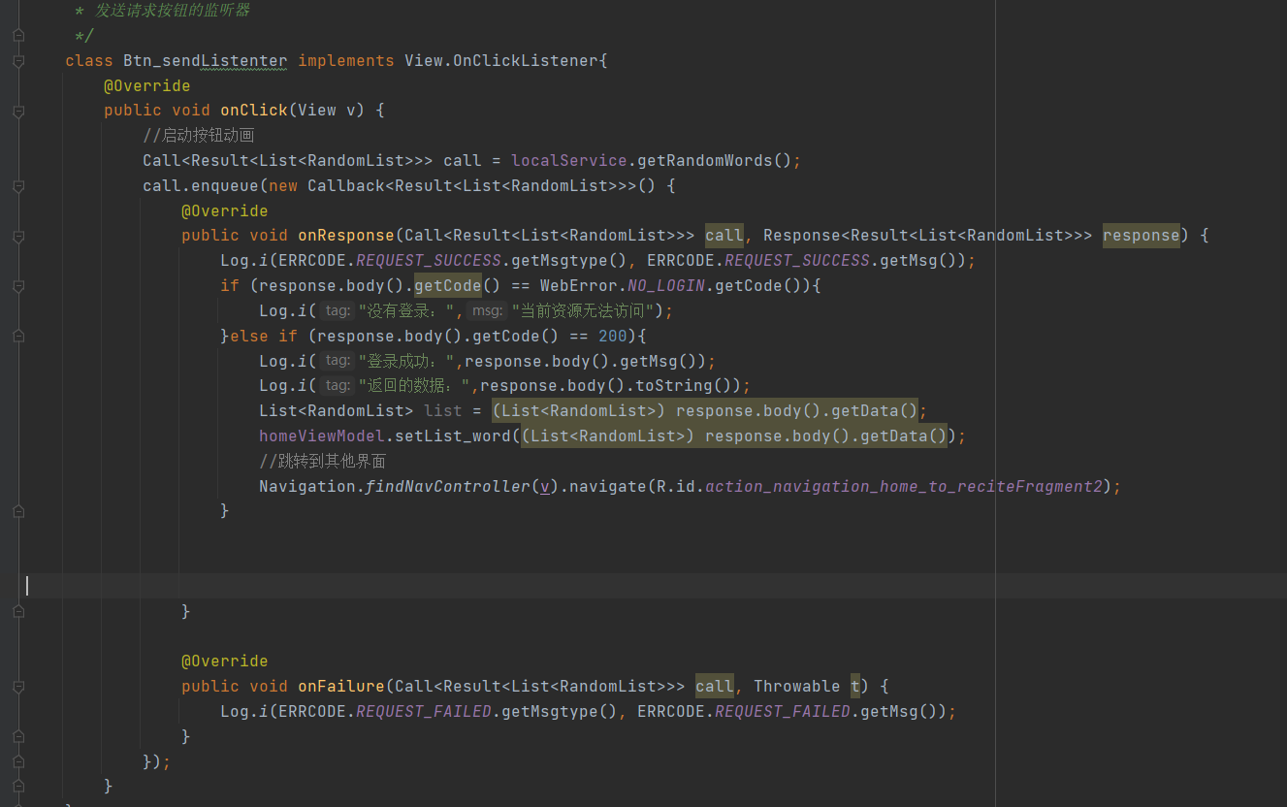Click the fold end marker beside });
Viewport: 1287px width, 807px height.
coord(18,762)
